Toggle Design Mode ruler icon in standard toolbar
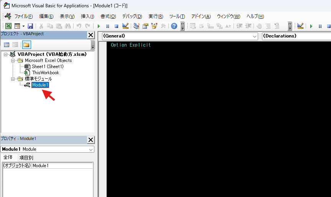This screenshot has width=331, height=197. point(125,26)
